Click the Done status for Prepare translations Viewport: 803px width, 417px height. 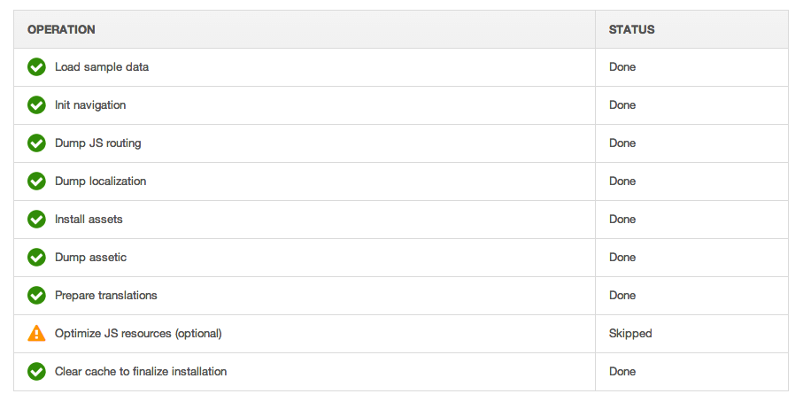tap(622, 295)
